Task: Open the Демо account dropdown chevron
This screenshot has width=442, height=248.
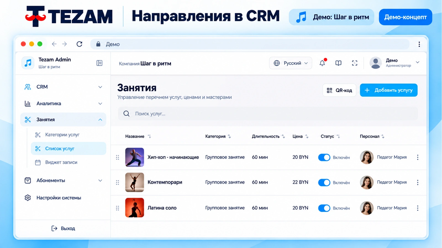Action: click(418, 62)
